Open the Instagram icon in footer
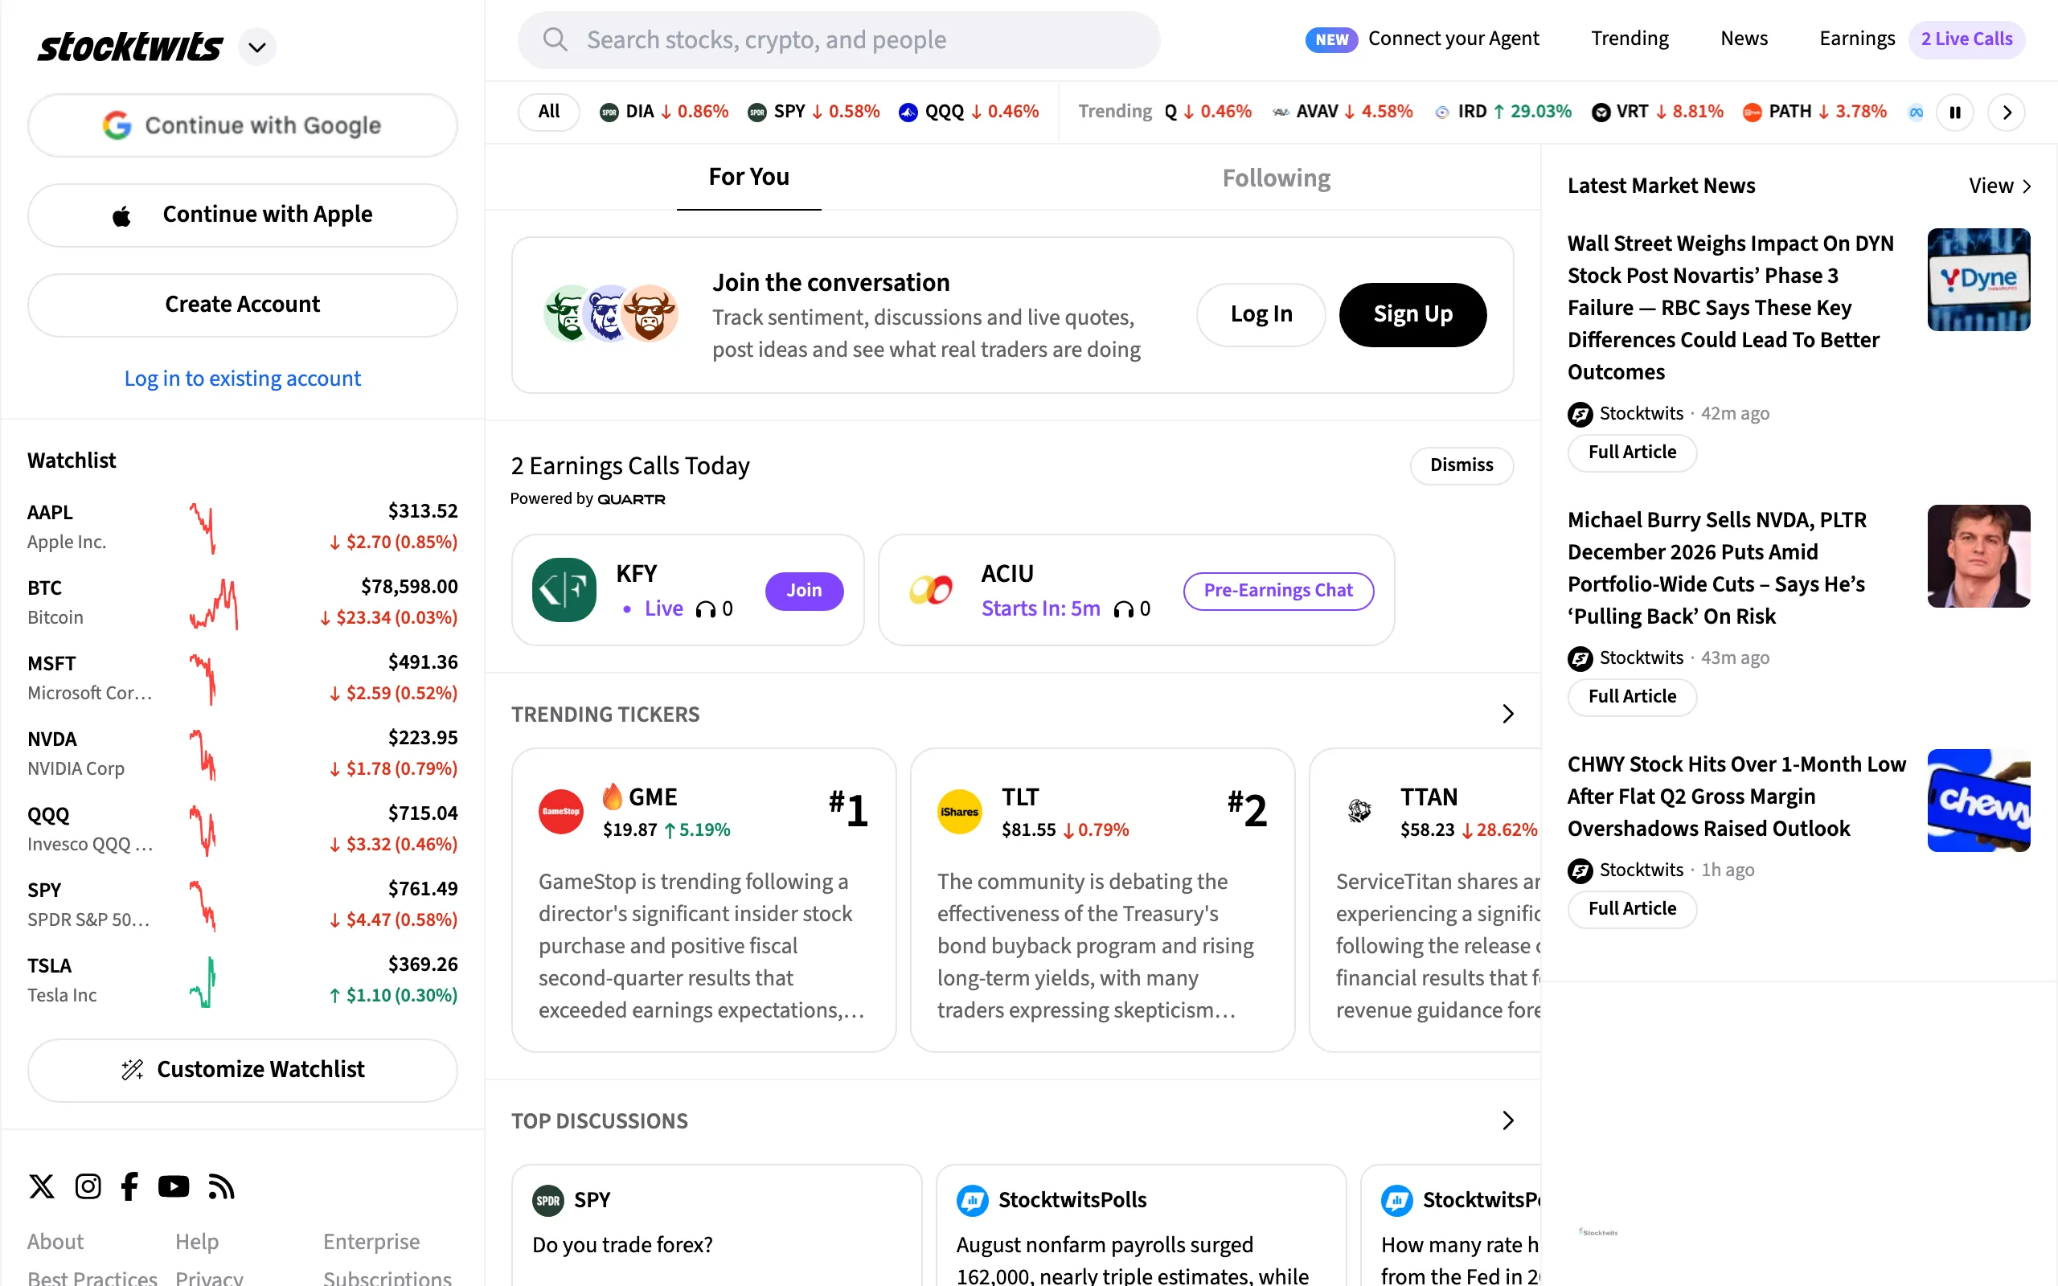The image size is (2058, 1286). (x=88, y=1186)
